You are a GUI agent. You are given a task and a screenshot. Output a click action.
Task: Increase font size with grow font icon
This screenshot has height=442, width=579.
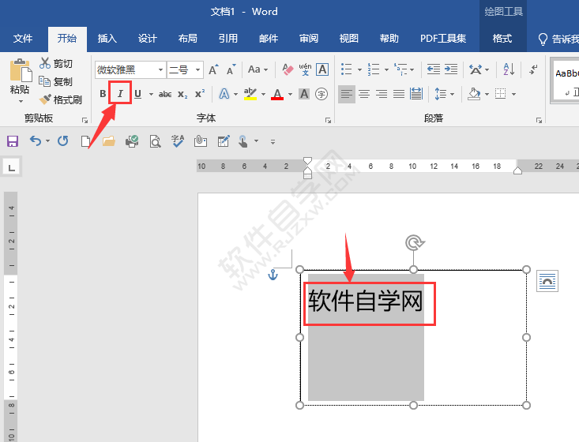point(213,69)
